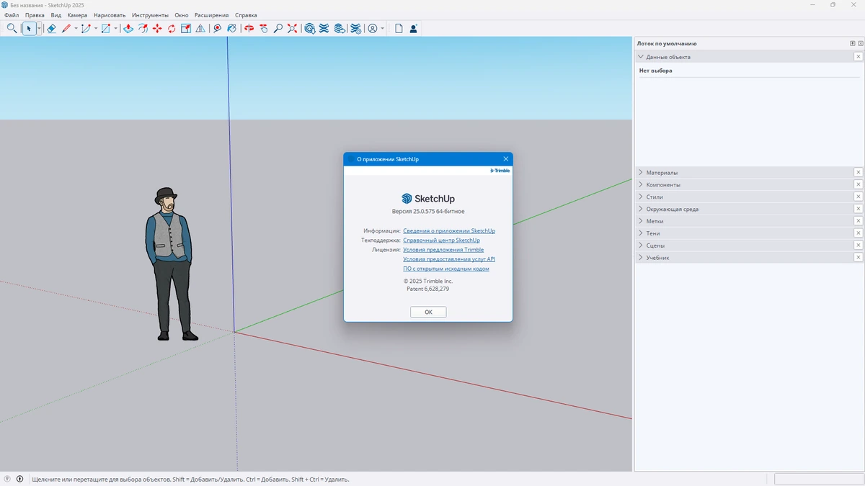Expand the Стили panel

tap(641, 197)
